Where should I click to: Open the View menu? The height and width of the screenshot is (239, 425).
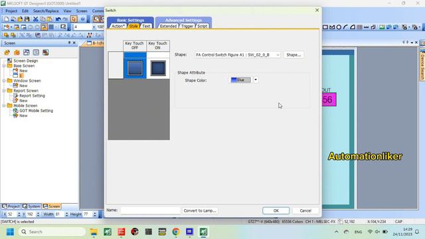click(67, 11)
